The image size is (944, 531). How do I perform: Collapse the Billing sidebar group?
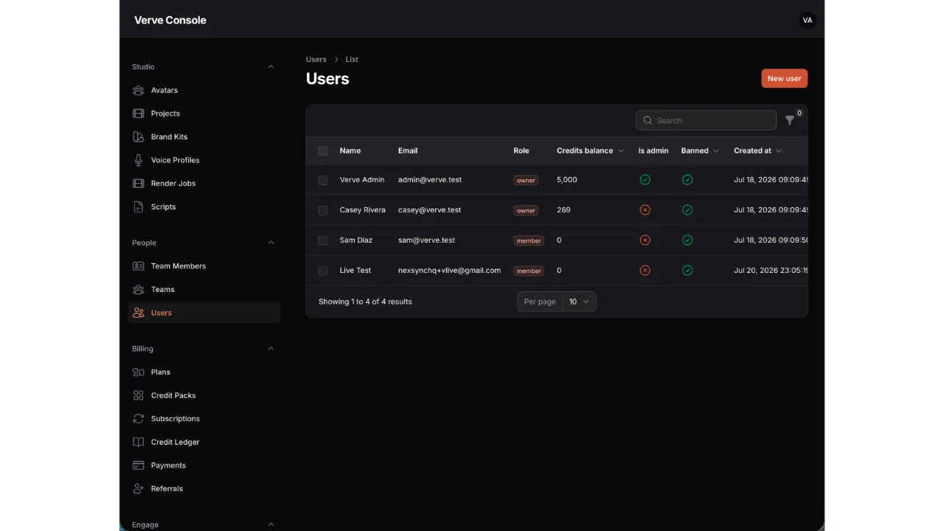[271, 349]
